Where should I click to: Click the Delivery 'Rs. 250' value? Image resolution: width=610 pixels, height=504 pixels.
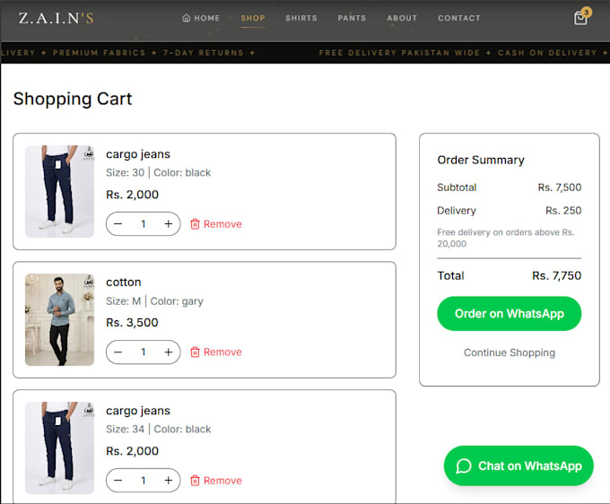point(563,211)
